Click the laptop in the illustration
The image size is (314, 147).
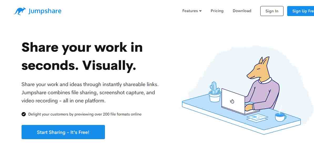(x=233, y=101)
